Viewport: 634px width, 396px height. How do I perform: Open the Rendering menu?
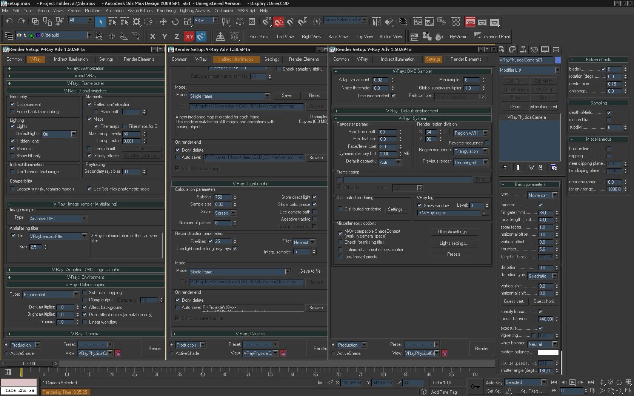pyautogui.click(x=166, y=11)
